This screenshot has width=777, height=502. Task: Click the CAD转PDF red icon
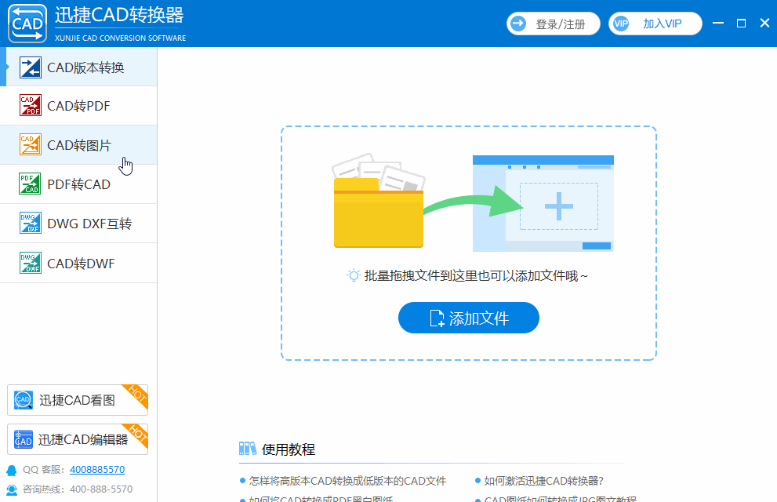click(x=31, y=105)
